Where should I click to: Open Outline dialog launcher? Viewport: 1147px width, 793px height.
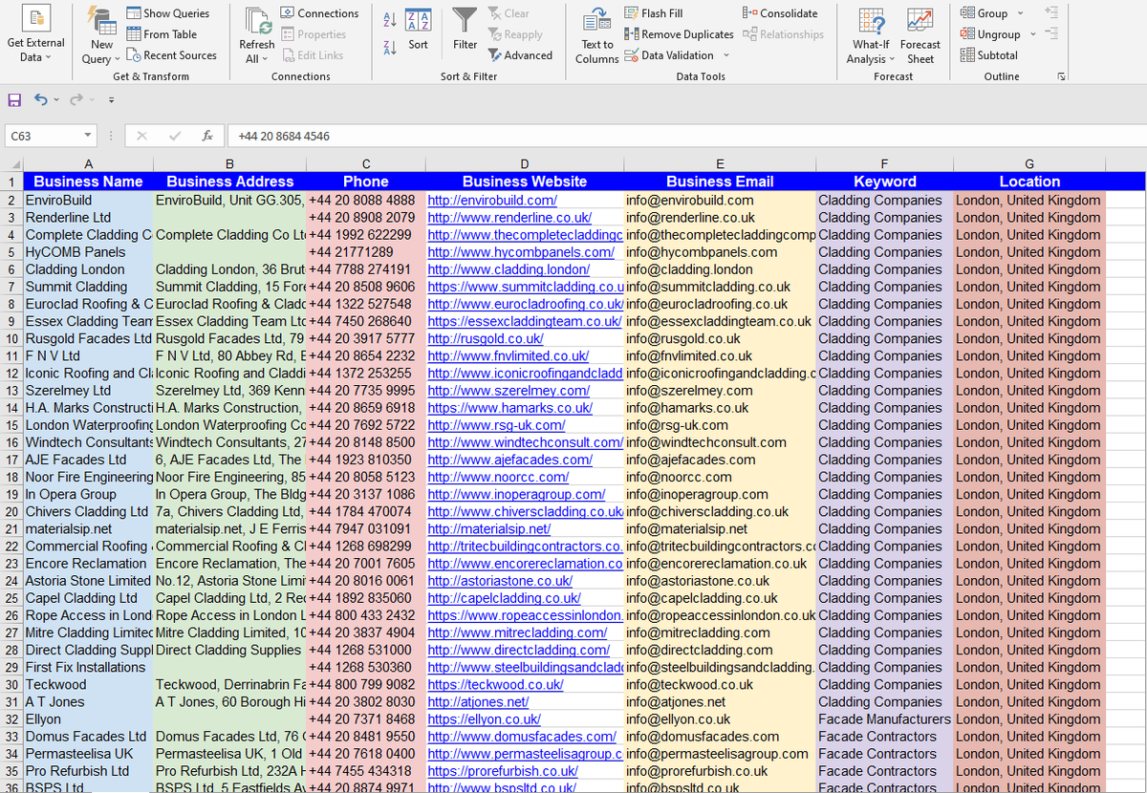[x=1061, y=75]
